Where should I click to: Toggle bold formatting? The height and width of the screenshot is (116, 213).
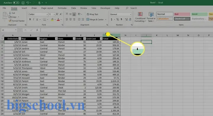tap(30, 20)
